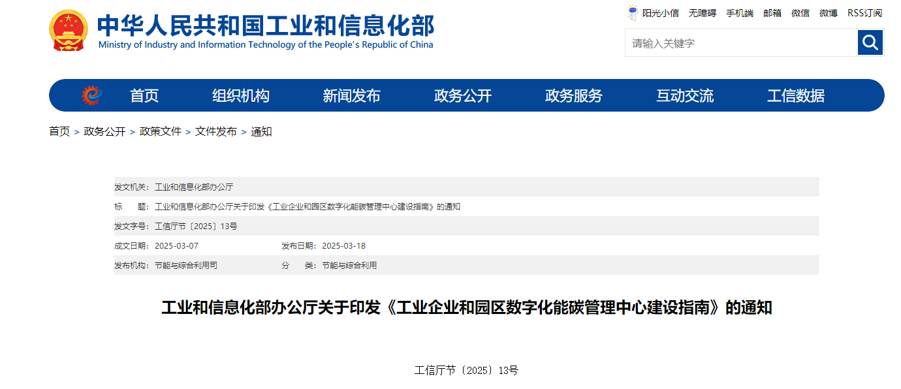Screen dimensions: 901x389
Task: Click the 节能与综合利用司 publishing body text
Action: click(186, 265)
